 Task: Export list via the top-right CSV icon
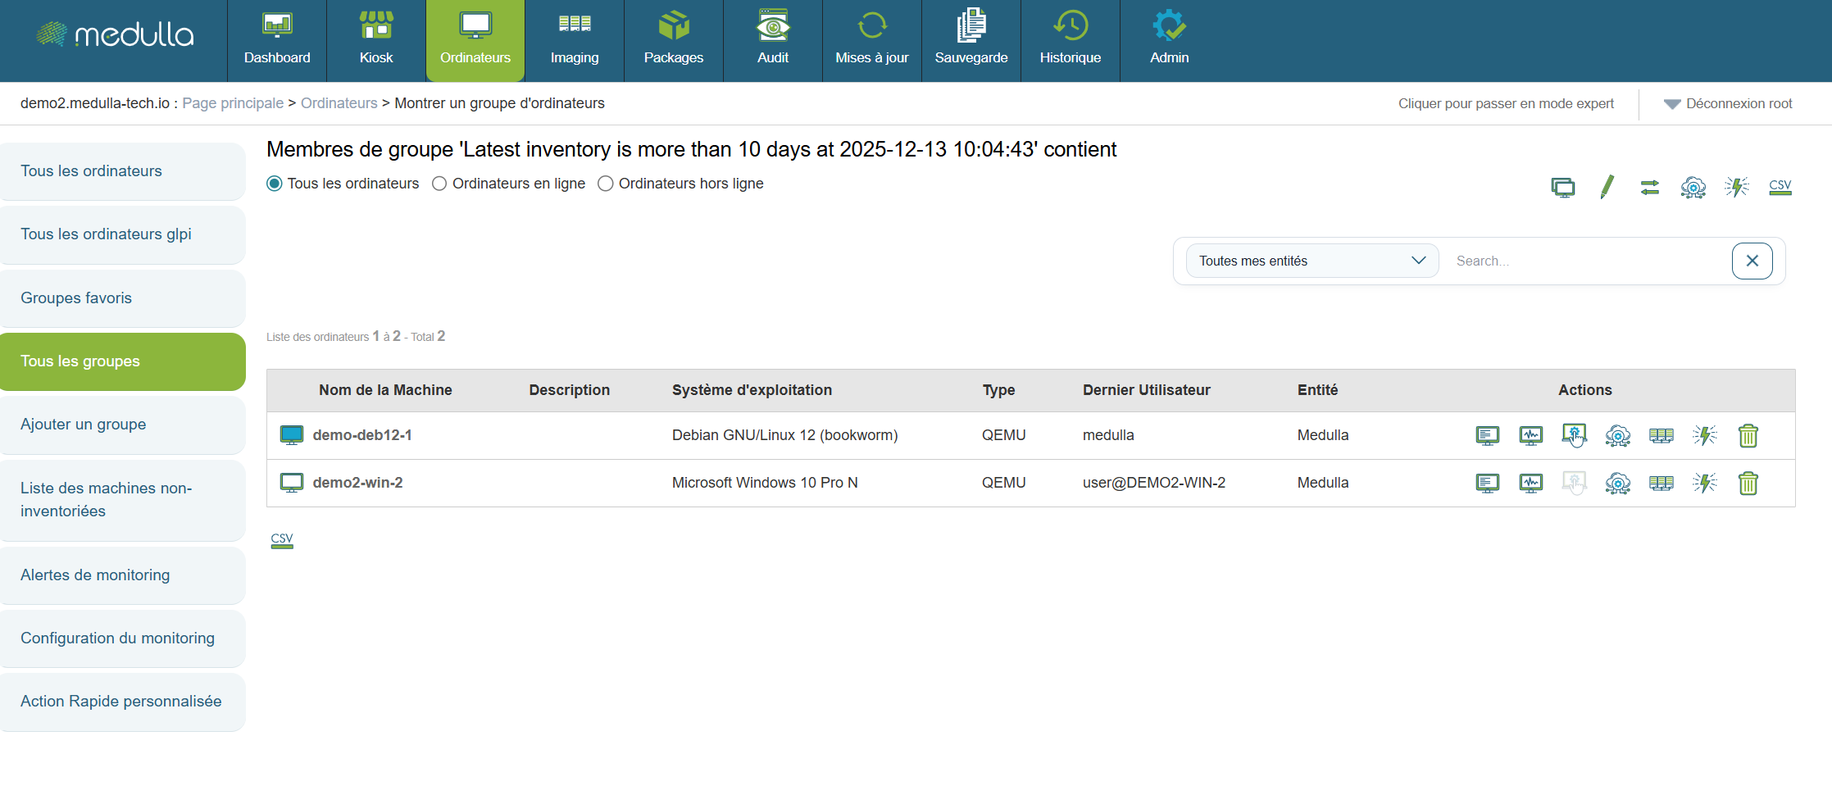tap(1780, 187)
